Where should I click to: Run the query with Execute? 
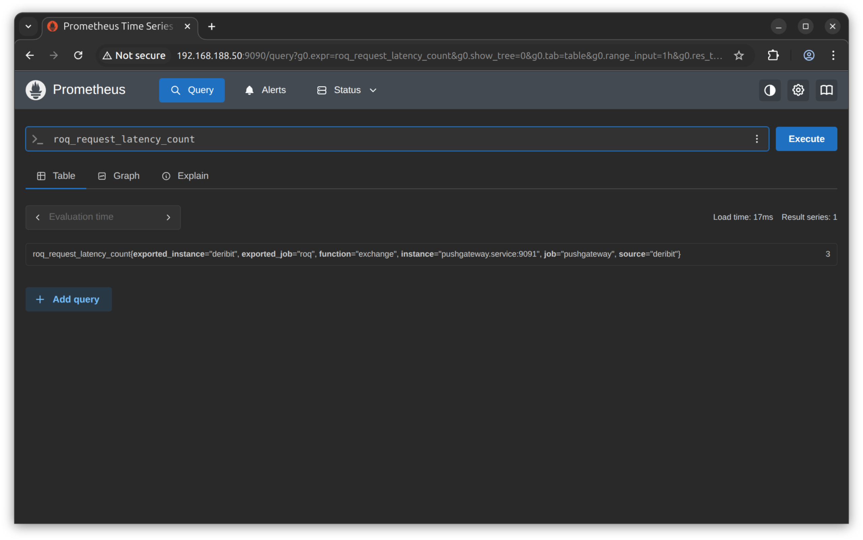click(x=806, y=139)
